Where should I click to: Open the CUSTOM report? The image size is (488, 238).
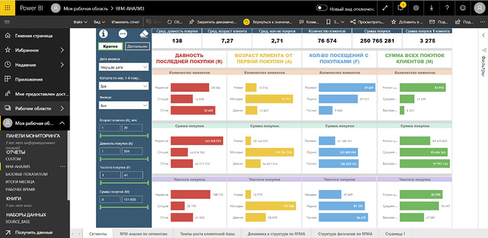coord(13,159)
